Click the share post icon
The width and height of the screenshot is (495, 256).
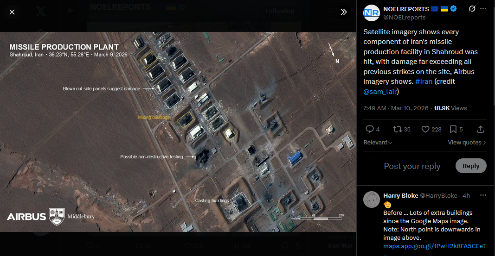point(481,129)
